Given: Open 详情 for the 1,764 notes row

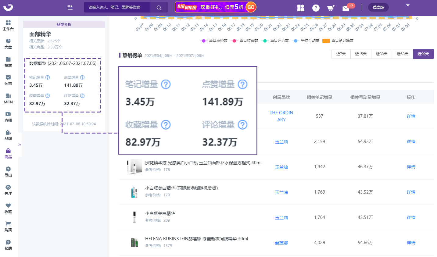Looking at the screenshot, I should pos(411,217).
